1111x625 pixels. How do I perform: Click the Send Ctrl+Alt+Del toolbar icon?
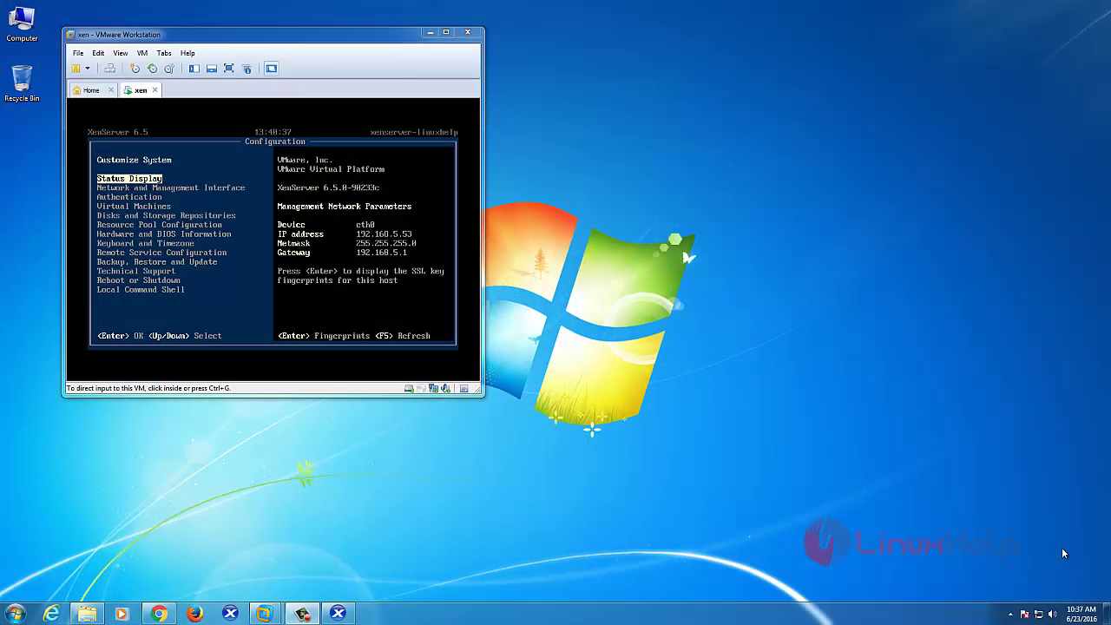pos(109,69)
